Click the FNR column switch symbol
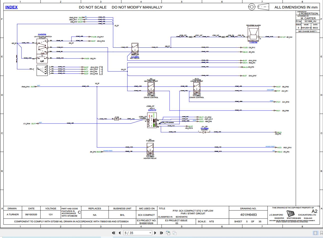The image size is (323, 238). click(42, 46)
